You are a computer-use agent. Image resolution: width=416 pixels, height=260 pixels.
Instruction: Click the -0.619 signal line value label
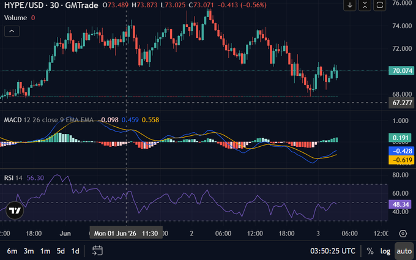[401, 160]
